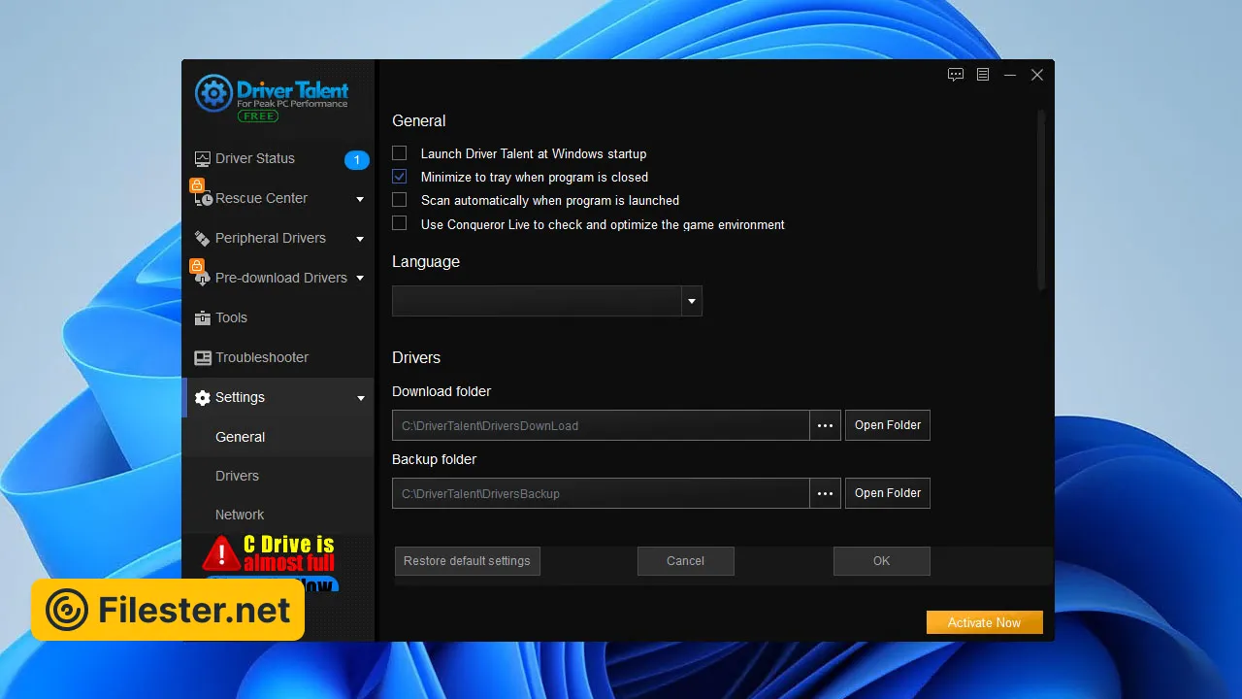Click the Peripheral Drivers icon
The height and width of the screenshot is (699, 1242).
coord(202,239)
